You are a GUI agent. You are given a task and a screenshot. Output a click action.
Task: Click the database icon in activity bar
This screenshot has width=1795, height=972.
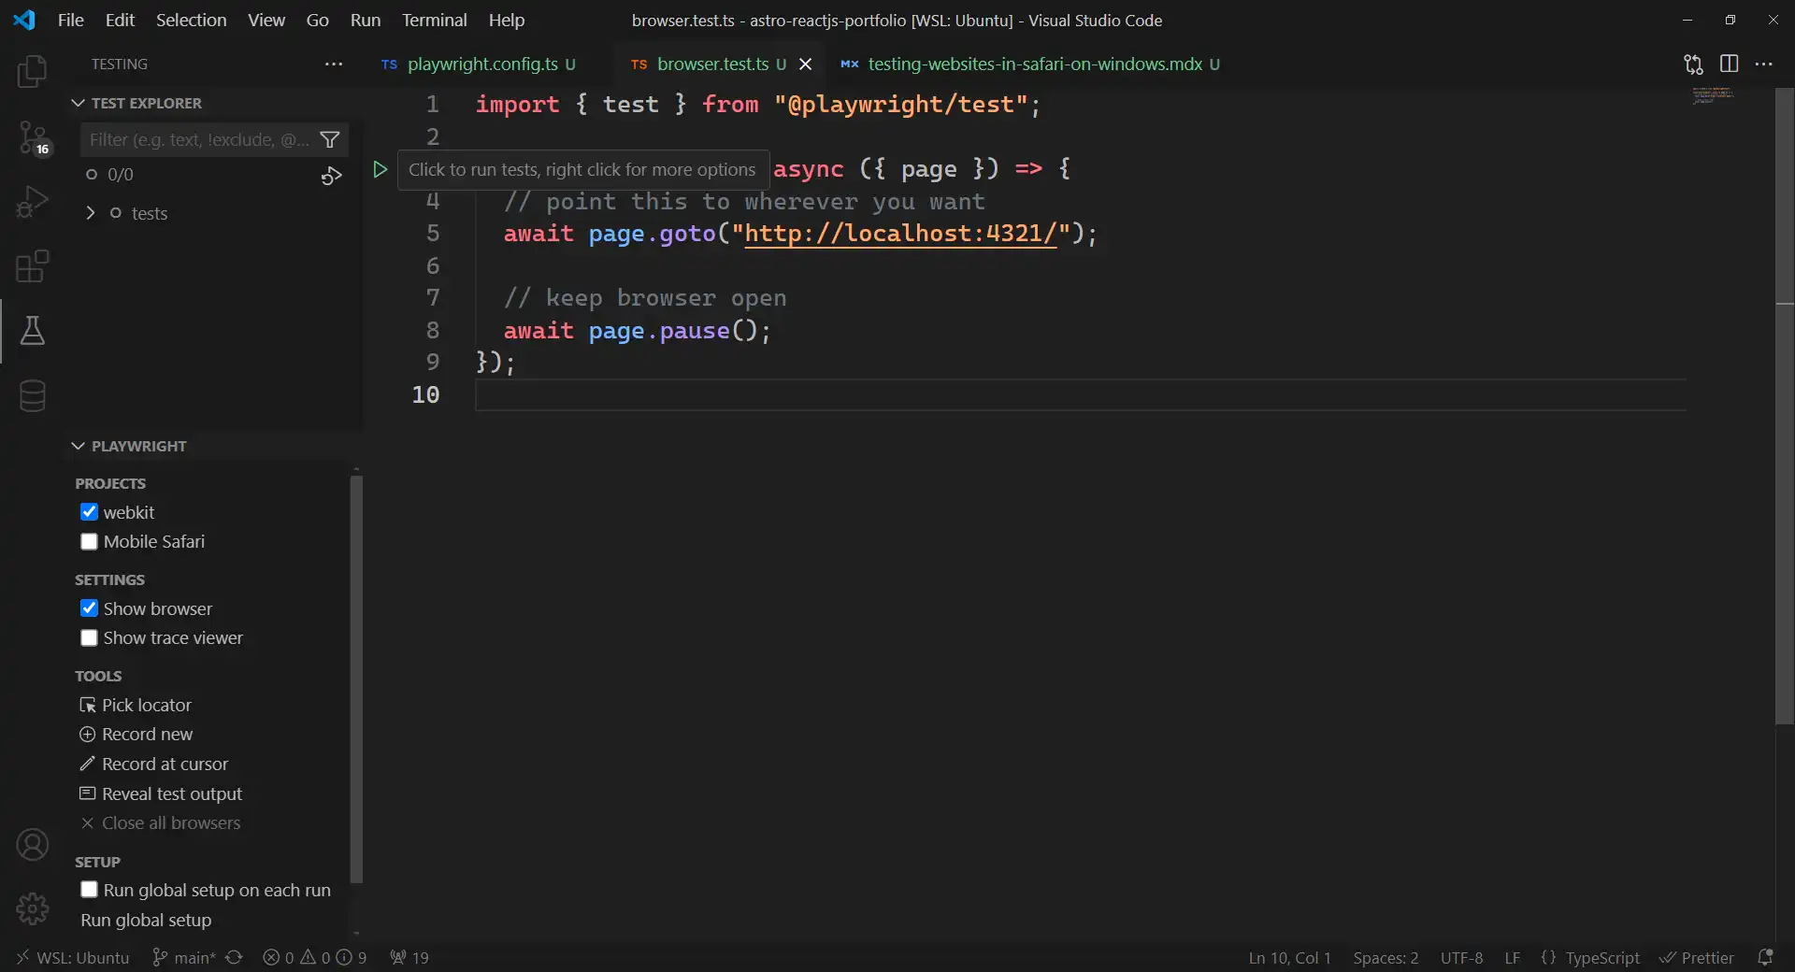[x=32, y=395]
